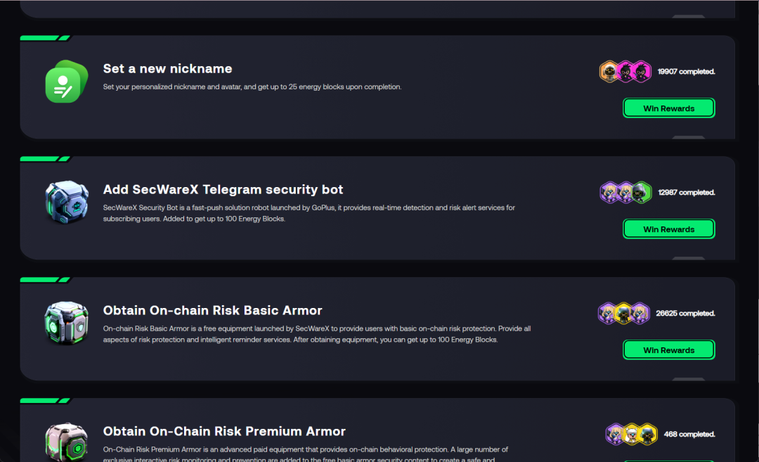Click the SecWareX Telegram bot cube icon
759x462 pixels.
click(66, 203)
